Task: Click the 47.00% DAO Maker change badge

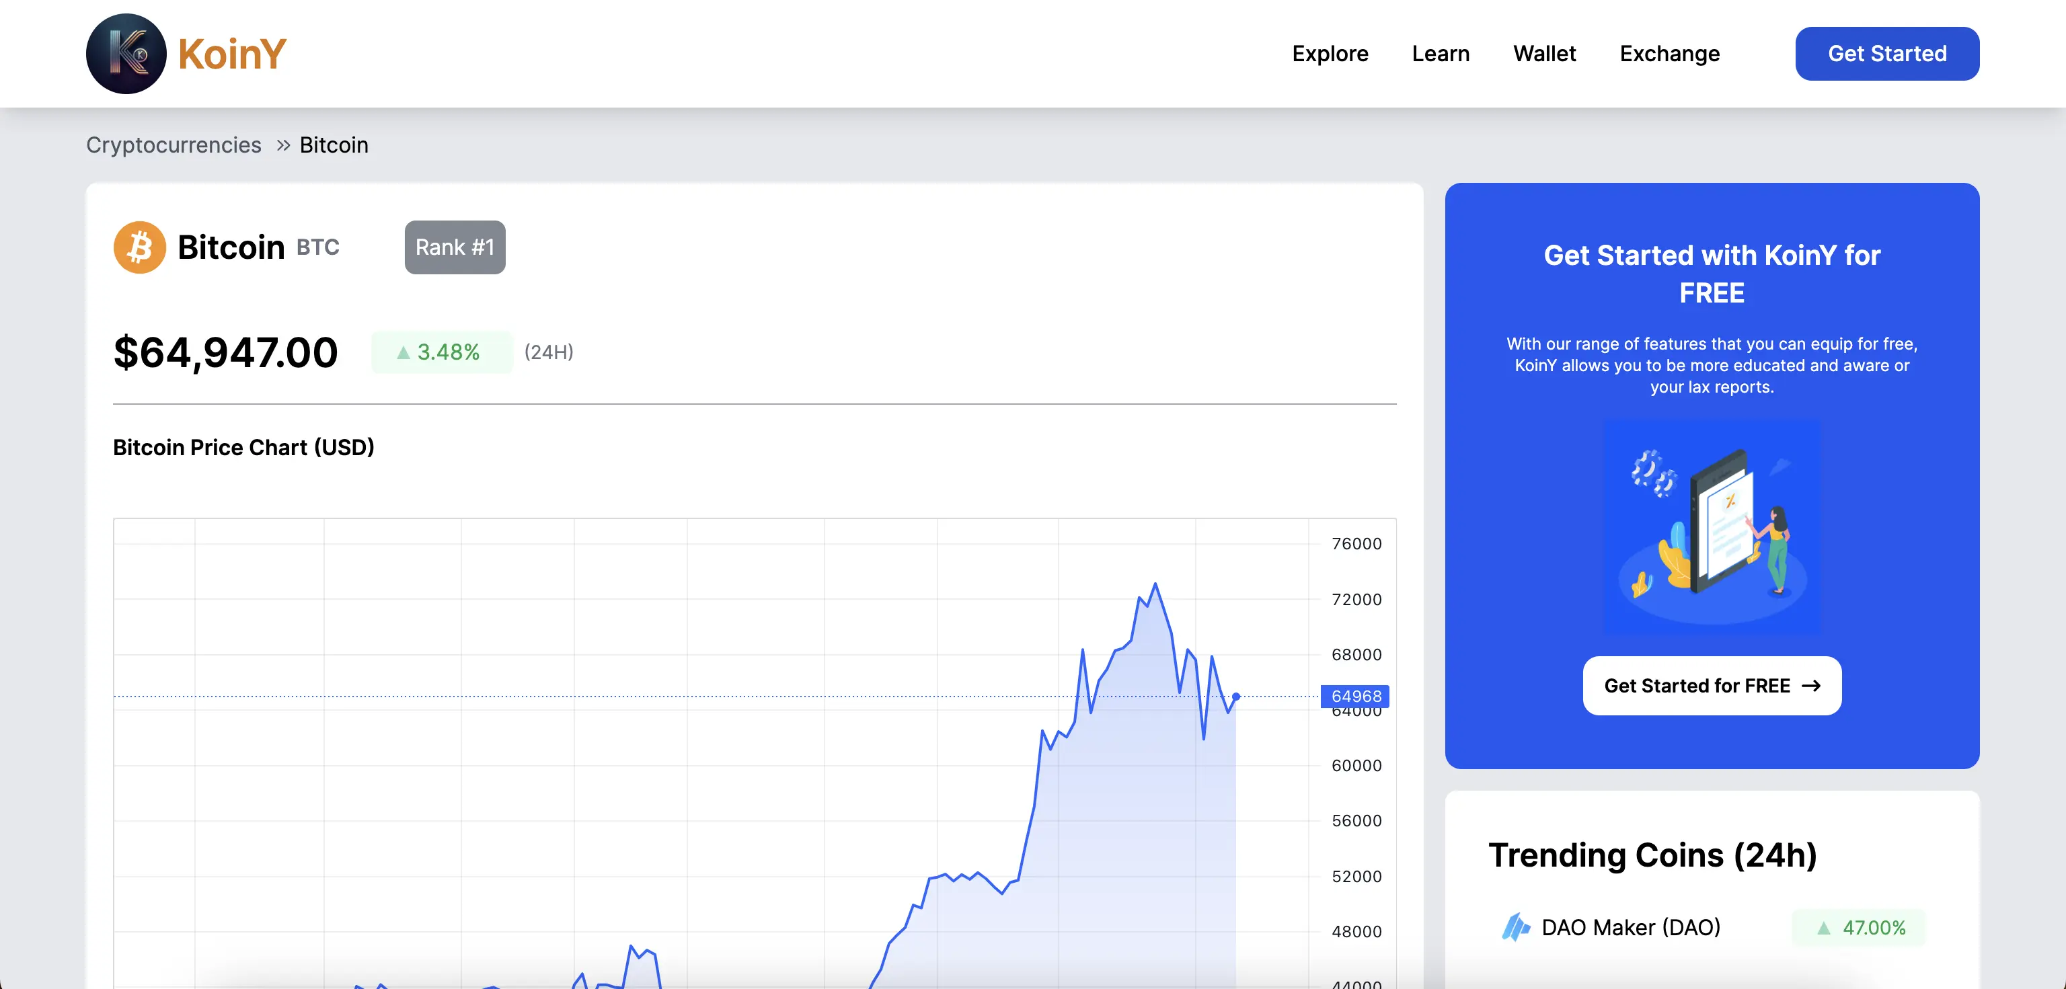Action: coord(1858,928)
